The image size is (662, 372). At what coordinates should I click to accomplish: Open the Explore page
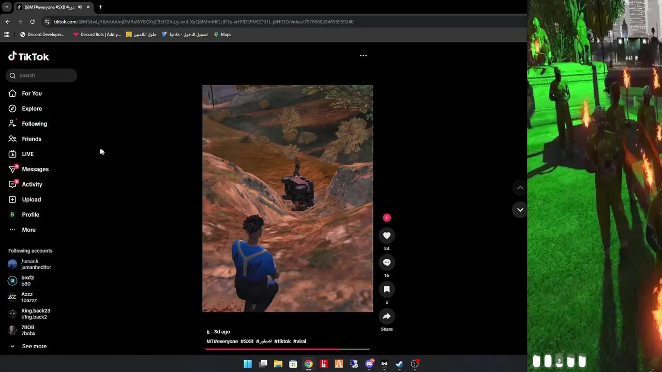tap(25, 109)
